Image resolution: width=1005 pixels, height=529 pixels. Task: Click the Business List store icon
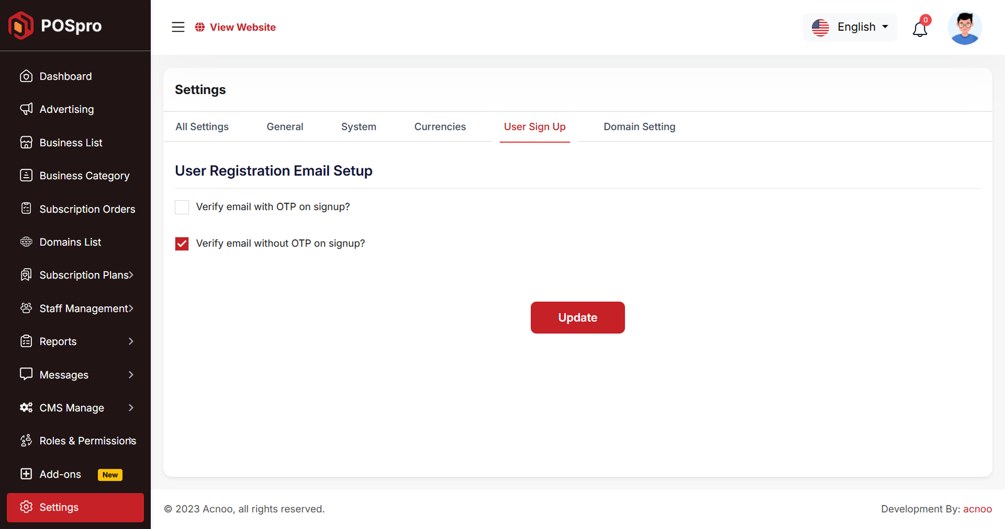coord(26,142)
